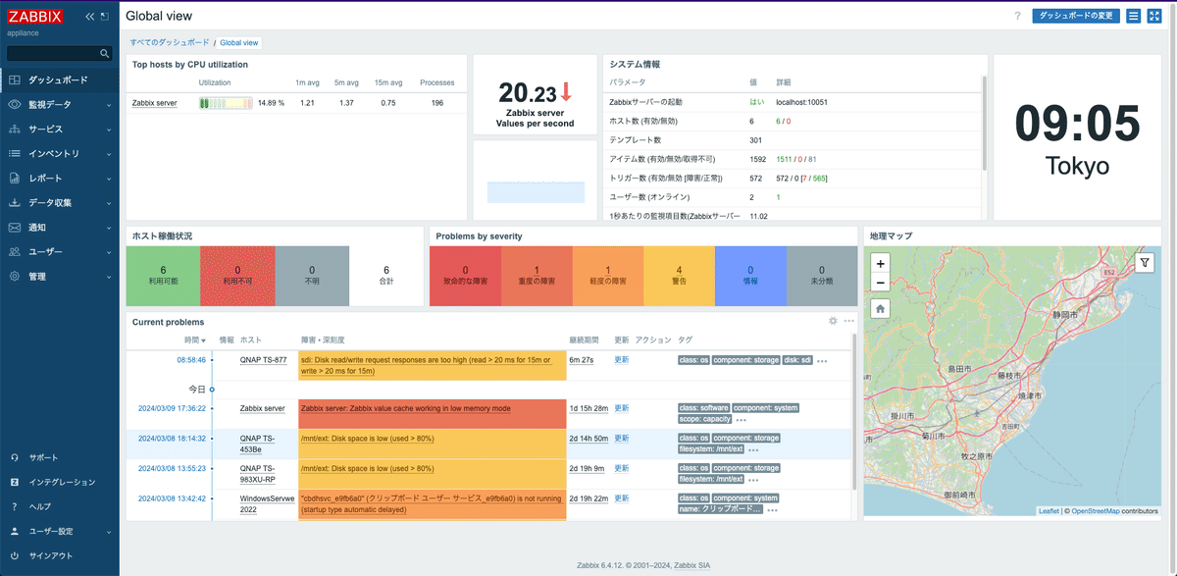Zoom out on the geo map
The image size is (1177, 576).
[880, 283]
